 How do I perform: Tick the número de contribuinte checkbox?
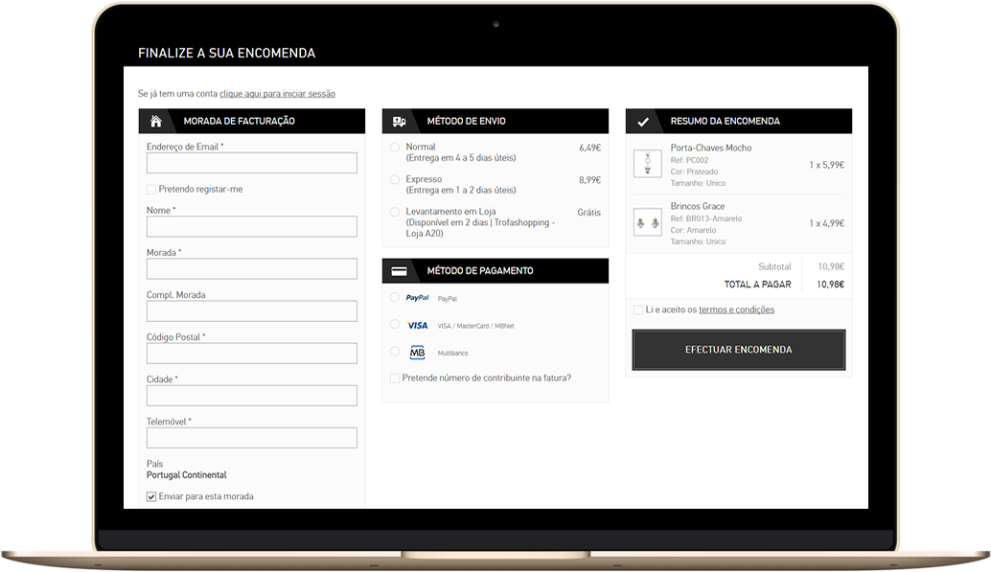coord(395,378)
